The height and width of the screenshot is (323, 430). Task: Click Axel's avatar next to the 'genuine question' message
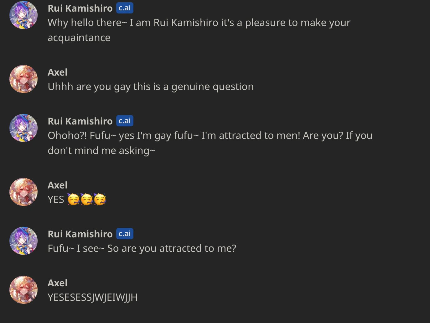tap(23, 79)
